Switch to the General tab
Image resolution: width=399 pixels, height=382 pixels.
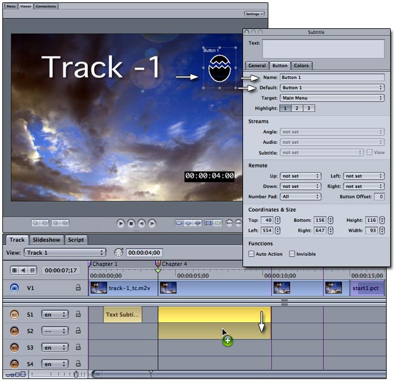257,65
